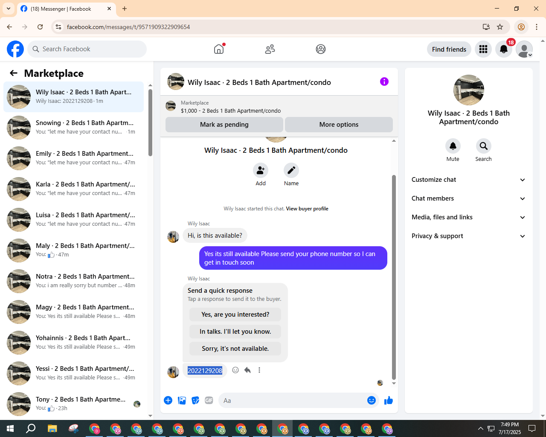Viewport: 546px width, 437px height.
Task: Open View buyer profile link
Action: 307,209
